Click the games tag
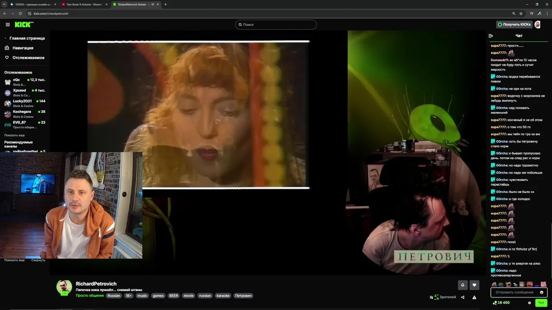This screenshot has height=310, width=552. tap(158, 296)
